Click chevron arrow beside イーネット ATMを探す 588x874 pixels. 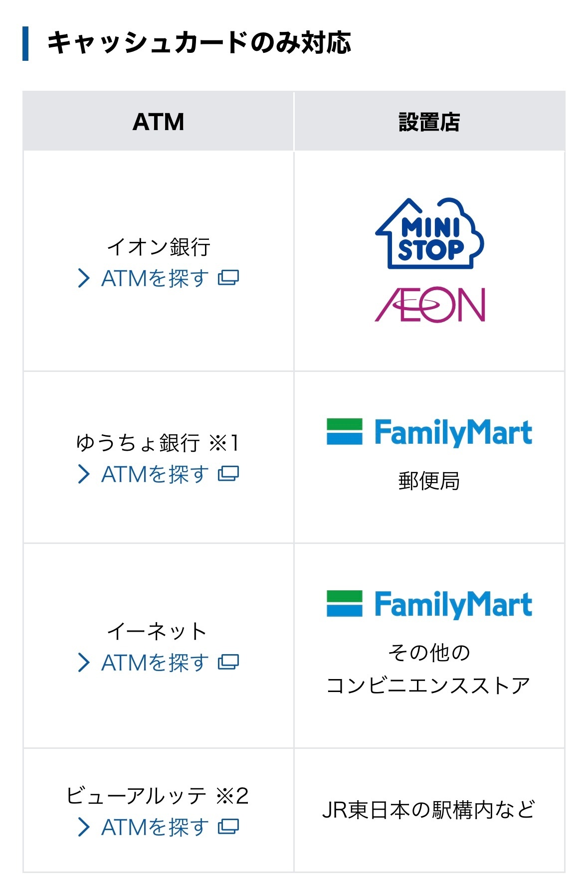coord(84,663)
